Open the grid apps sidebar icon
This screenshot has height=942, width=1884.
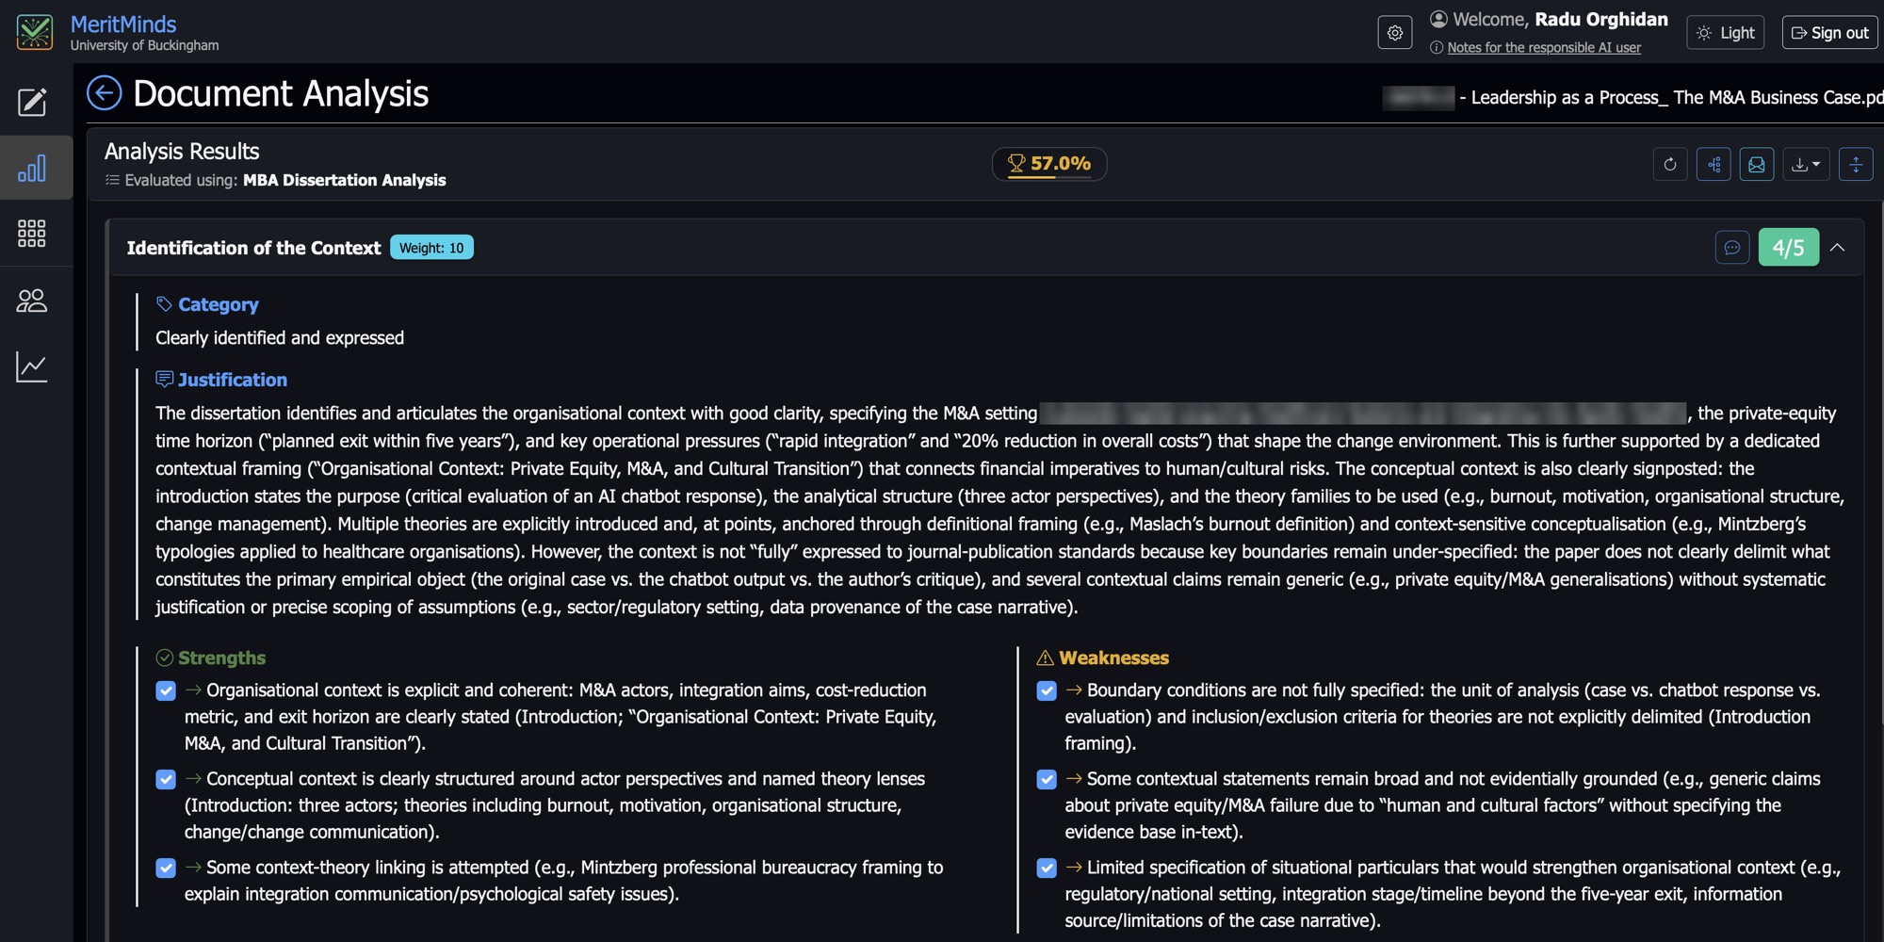[32, 234]
